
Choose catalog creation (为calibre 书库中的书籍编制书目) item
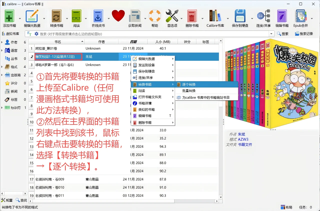pos(206,97)
